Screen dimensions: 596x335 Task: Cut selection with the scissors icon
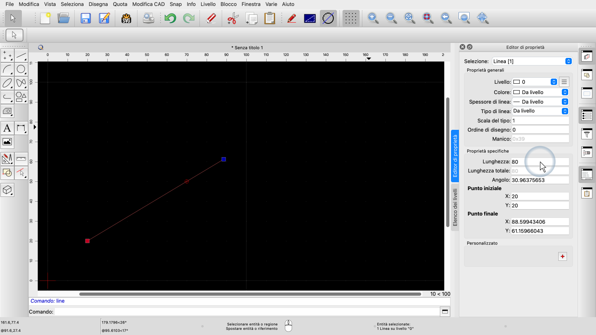pos(232,18)
